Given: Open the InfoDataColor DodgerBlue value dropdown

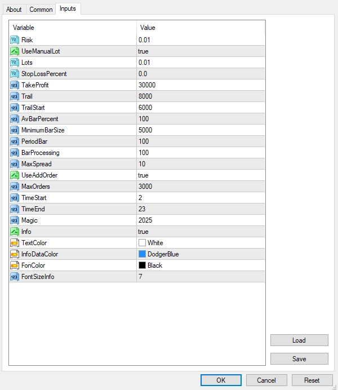Looking at the screenshot, I should [200, 254].
